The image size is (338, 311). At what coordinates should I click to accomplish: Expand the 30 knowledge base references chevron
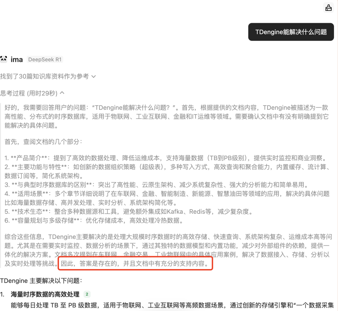point(94,77)
